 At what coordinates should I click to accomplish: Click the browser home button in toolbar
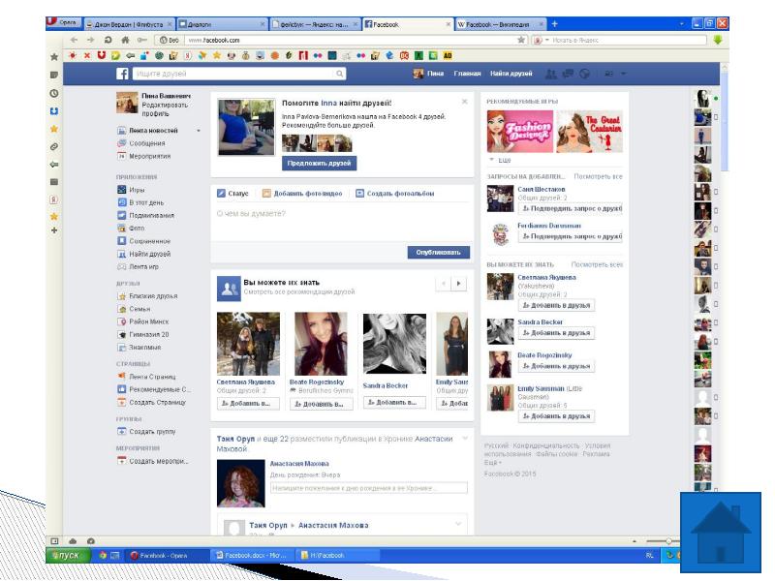[125, 40]
